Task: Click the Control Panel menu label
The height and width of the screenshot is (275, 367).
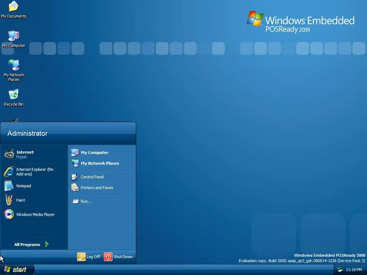Action: point(92,177)
